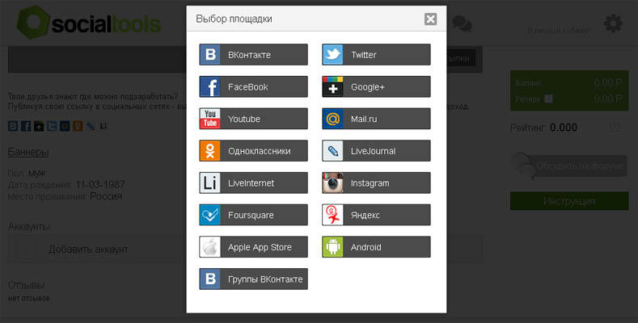Share via small LiveJournal pencil icon
The height and width of the screenshot is (323, 638).
[91, 126]
